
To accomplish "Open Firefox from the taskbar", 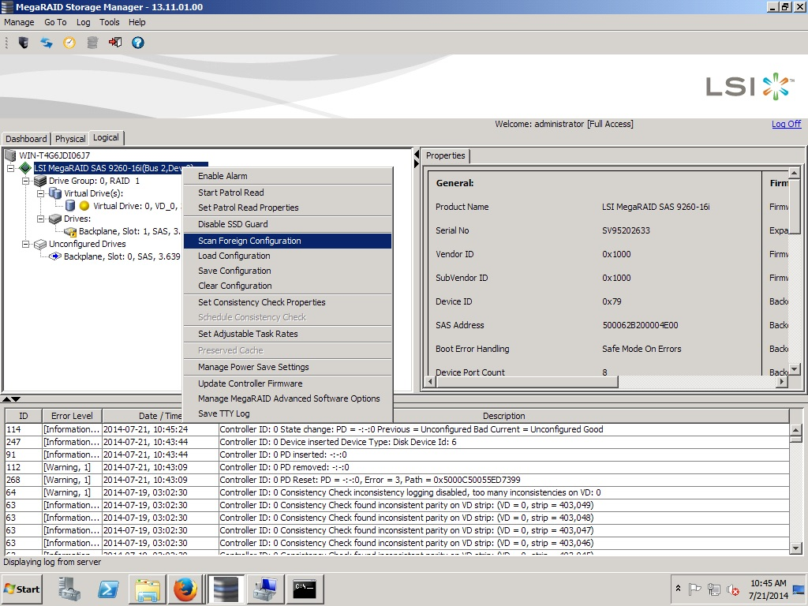I will pyautogui.click(x=185, y=589).
